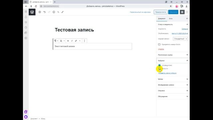The width and height of the screenshot is (213, 120).
Task: Open the publish date link
Action: 180,33
